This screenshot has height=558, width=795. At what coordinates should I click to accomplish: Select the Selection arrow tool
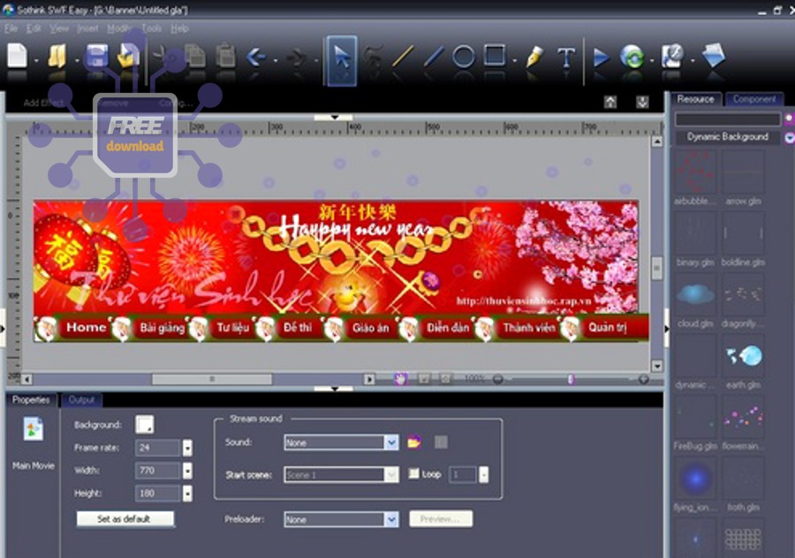pos(342,60)
